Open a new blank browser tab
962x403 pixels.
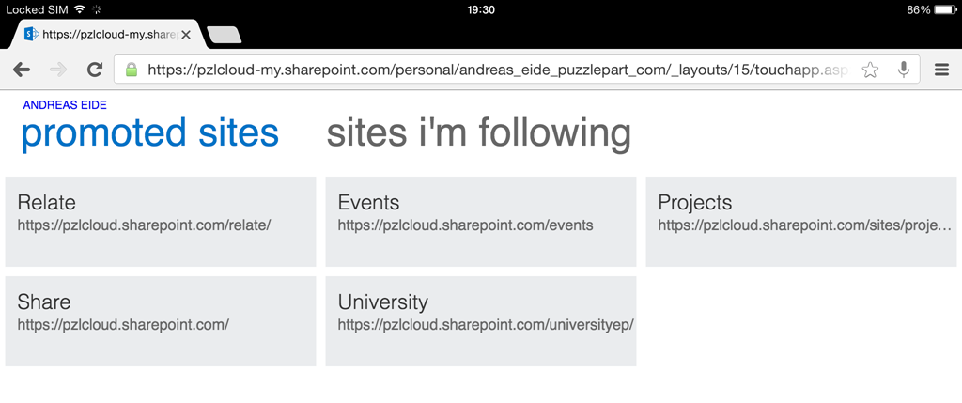(225, 35)
